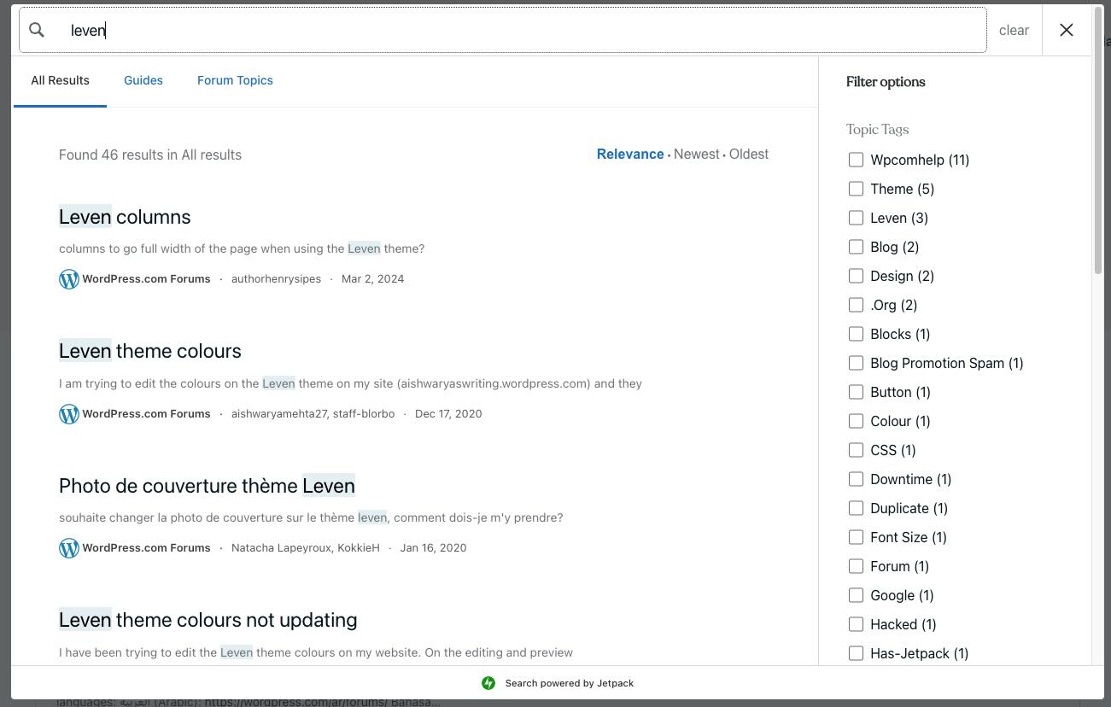Tick Blog Promotion Spam (1) checkbox
Image resolution: width=1111 pixels, height=707 pixels.
[856, 363]
